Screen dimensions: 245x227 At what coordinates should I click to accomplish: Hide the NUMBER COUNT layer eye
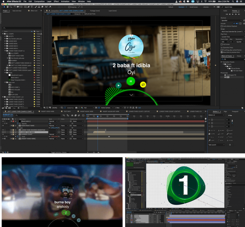pos(3,135)
